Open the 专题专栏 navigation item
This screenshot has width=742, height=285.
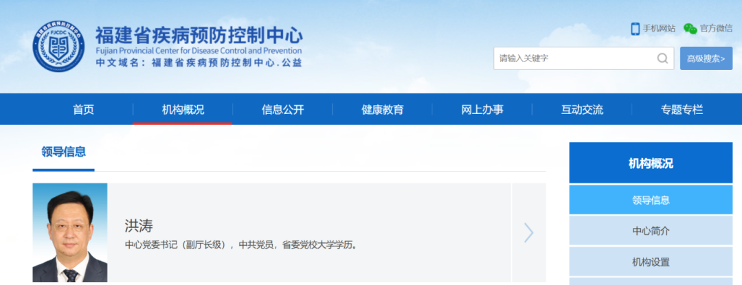[x=682, y=109]
